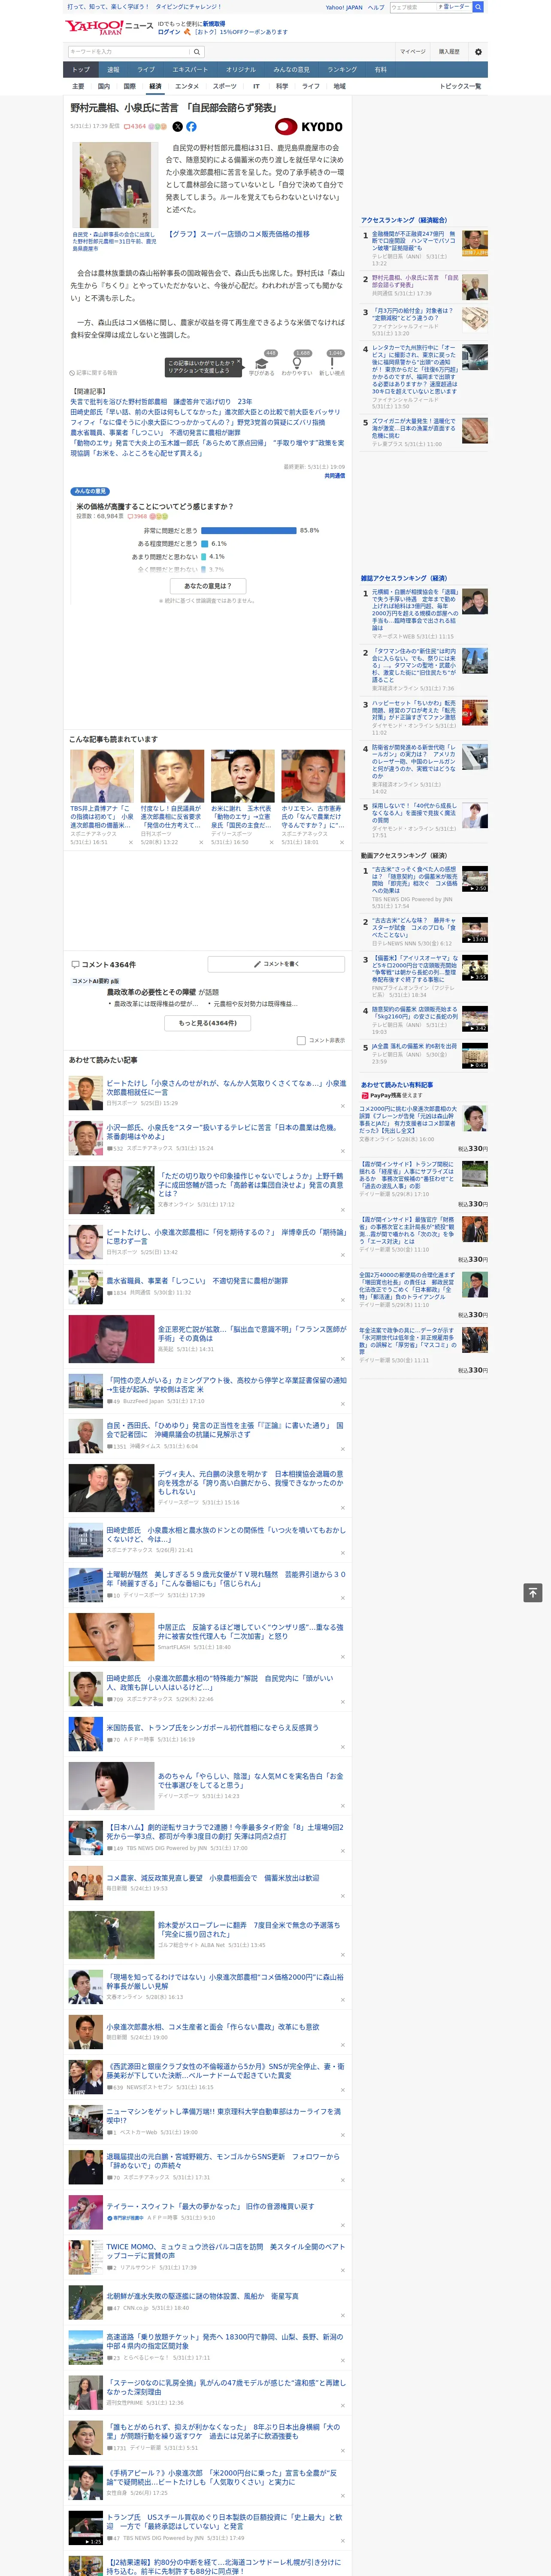The image size is (551, 2576).
Task: Select the スポーツ category tab
Action: coord(225,86)
